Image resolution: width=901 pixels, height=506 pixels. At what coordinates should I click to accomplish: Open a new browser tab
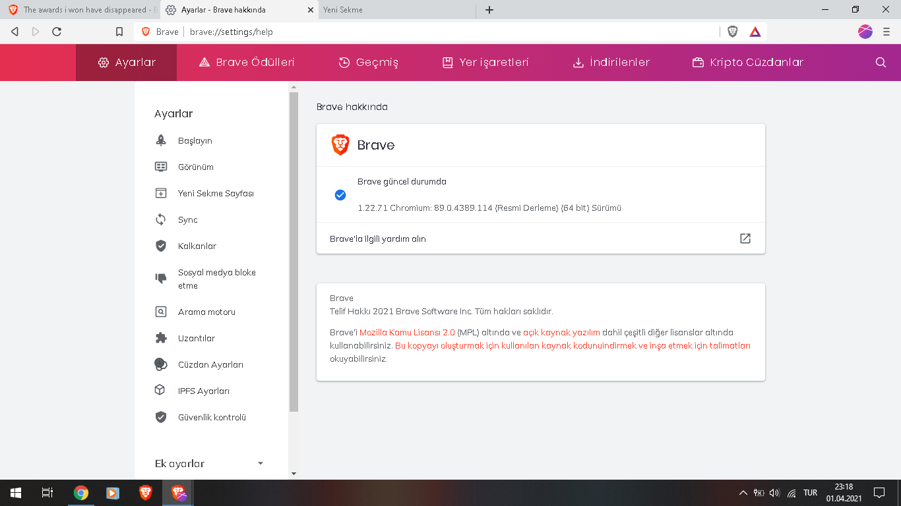pos(489,10)
